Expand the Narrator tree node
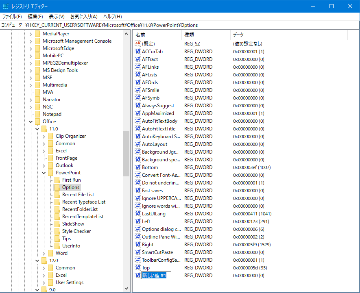 tap(31, 100)
